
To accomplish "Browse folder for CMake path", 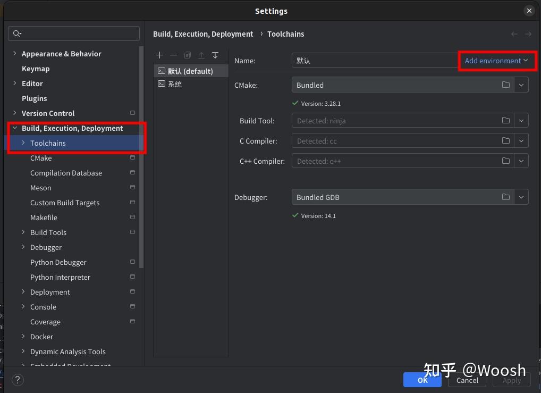I will [x=506, y=85].
